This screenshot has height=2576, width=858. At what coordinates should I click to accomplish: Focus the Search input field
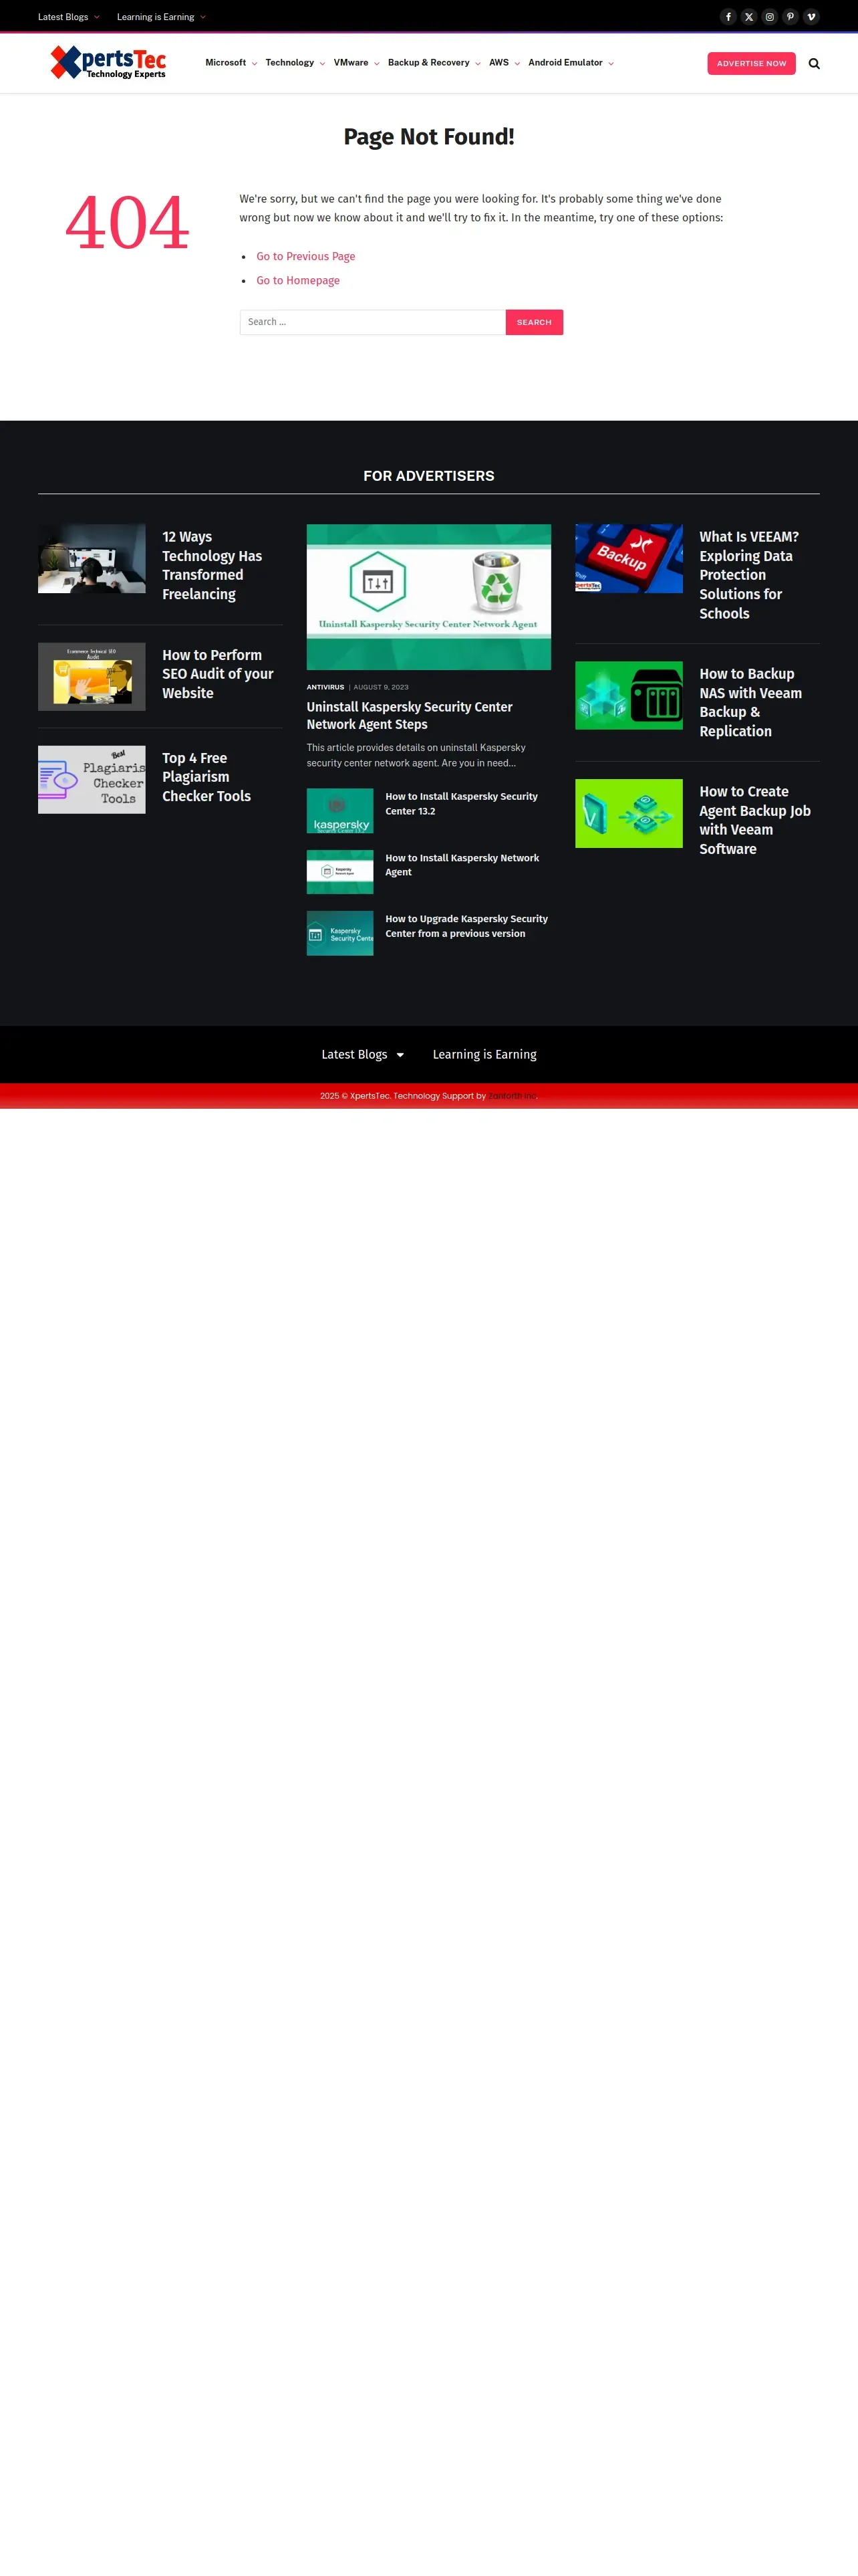(373, 322)
